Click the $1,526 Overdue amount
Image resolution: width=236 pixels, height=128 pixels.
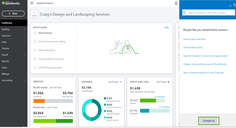coord(38,93)
